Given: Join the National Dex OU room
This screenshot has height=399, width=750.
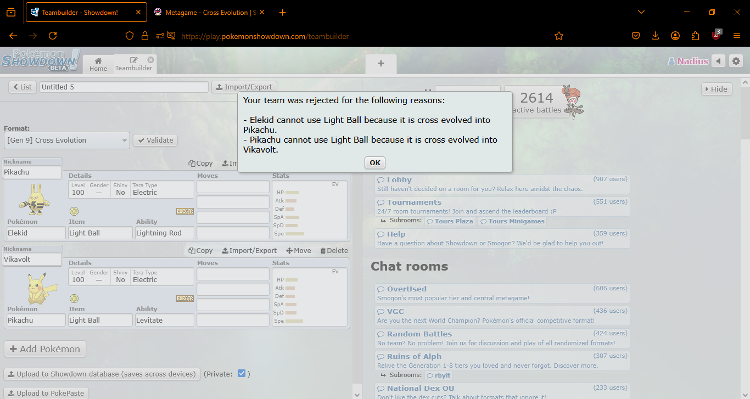Looking at the screenshot, I should pyautogui.click(x=502, y=391).
